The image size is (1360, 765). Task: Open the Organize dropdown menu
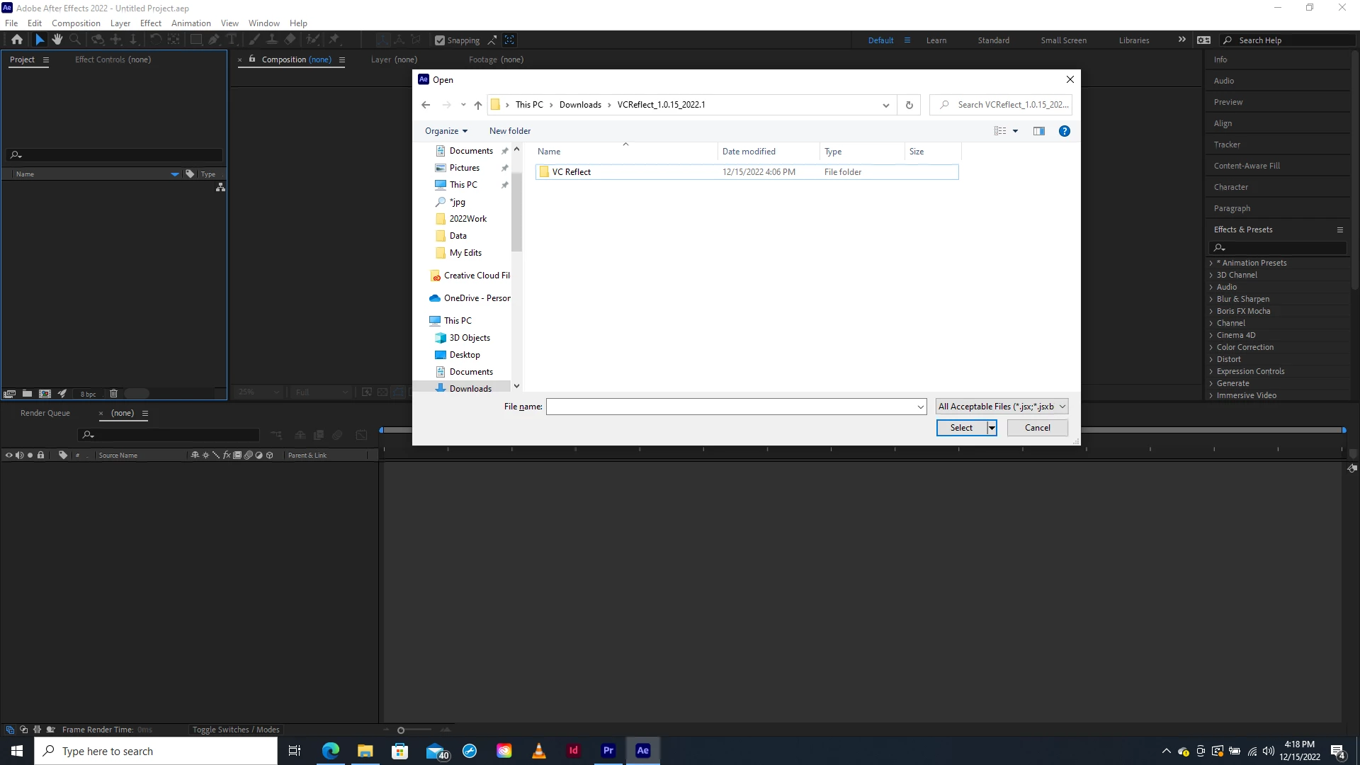click(x=446, y=131)
